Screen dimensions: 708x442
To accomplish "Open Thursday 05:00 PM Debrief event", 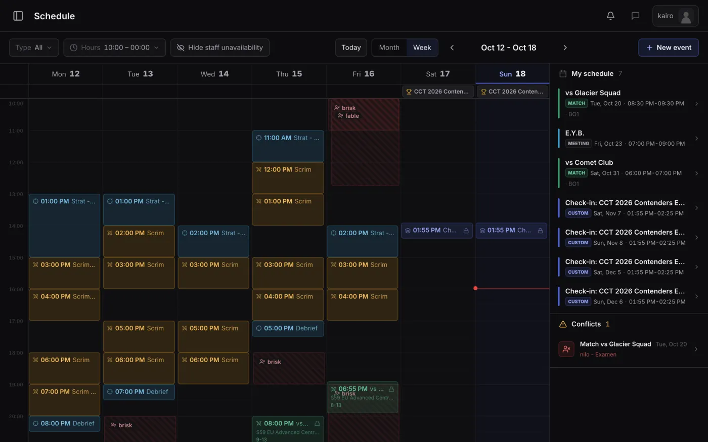I will pyautogui.click(x=288, y=328).
